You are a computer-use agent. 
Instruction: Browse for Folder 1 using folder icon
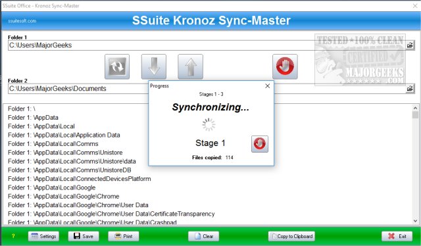(x=410, y=45)
